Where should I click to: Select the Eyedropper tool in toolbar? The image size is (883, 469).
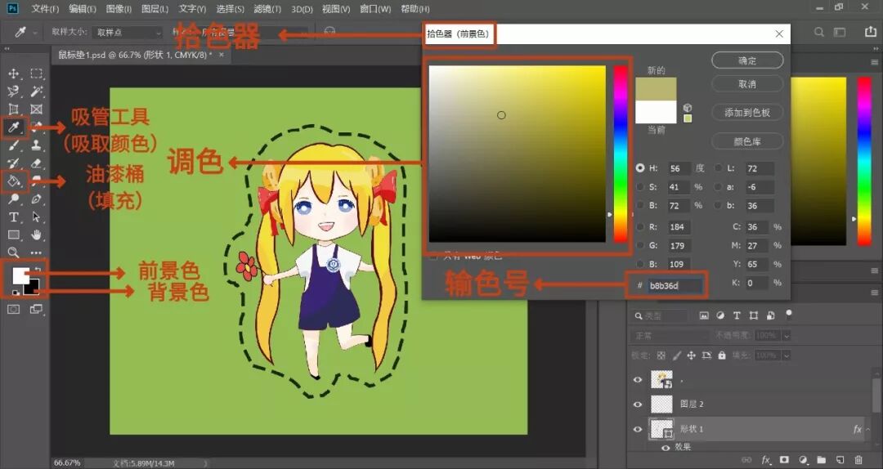tap(14, 127)
